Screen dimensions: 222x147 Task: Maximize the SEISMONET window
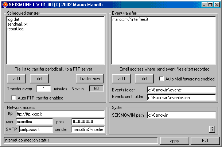tap(210, 5)
